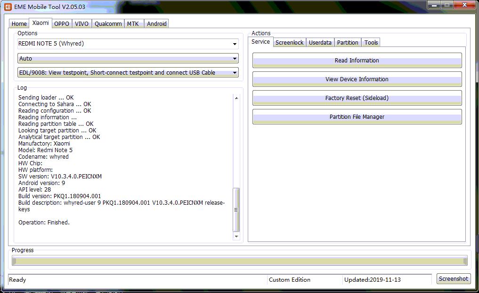
Task: Click the 'HW platform:' log line
Action: click(x=35, y=170)
